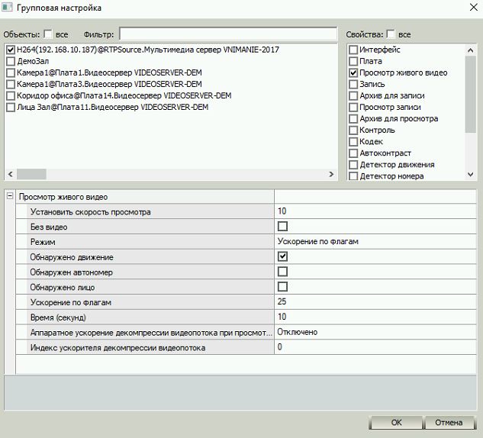
Task: Check the ДемоЗал object checkbox
Action: pyautogui.click(x=11, y=61)
